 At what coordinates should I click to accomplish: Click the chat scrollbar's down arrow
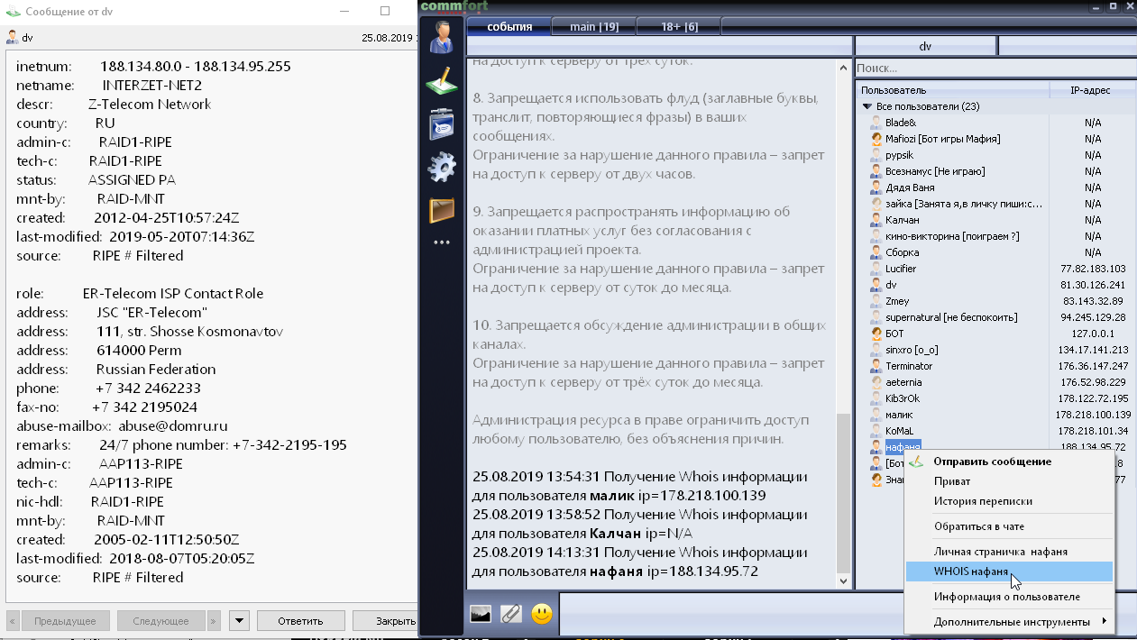click(x=844, y=581)
